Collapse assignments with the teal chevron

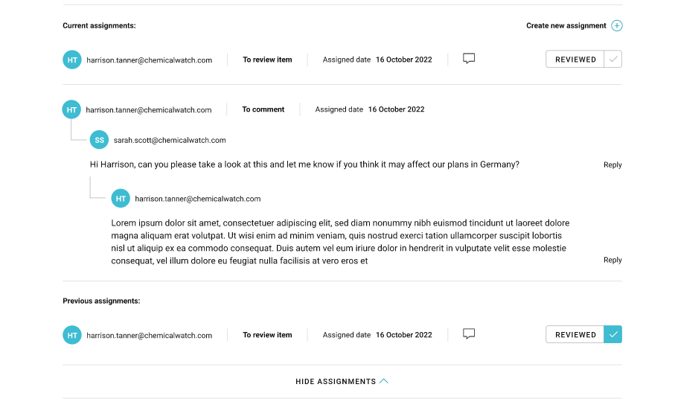(x=384, y=381)
